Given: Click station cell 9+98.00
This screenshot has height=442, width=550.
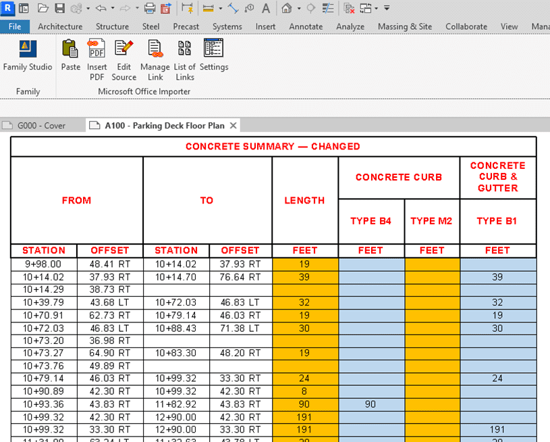Looking at the screenshot, I should [43, 264].
